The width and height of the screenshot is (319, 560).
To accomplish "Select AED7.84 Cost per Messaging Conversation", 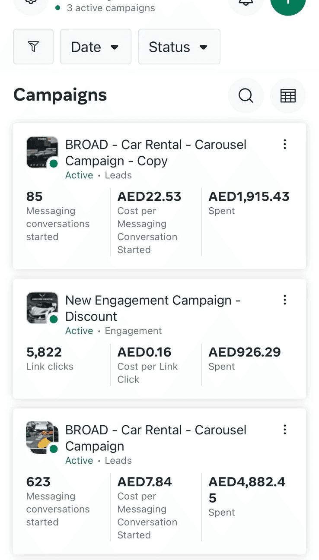I will (x=147, y=507).
